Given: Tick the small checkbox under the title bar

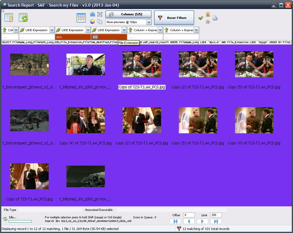Looking at the screenshot, I should (3, 11).
